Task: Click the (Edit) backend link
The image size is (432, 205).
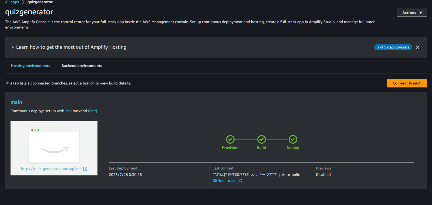Action: (x=92, y=111)
